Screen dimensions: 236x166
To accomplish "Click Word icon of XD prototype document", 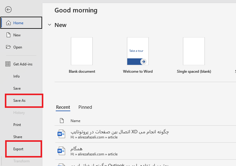I will click(61, 134).
